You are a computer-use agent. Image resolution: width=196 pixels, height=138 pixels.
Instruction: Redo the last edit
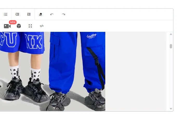pyautogui.click(x=63, y=14)
